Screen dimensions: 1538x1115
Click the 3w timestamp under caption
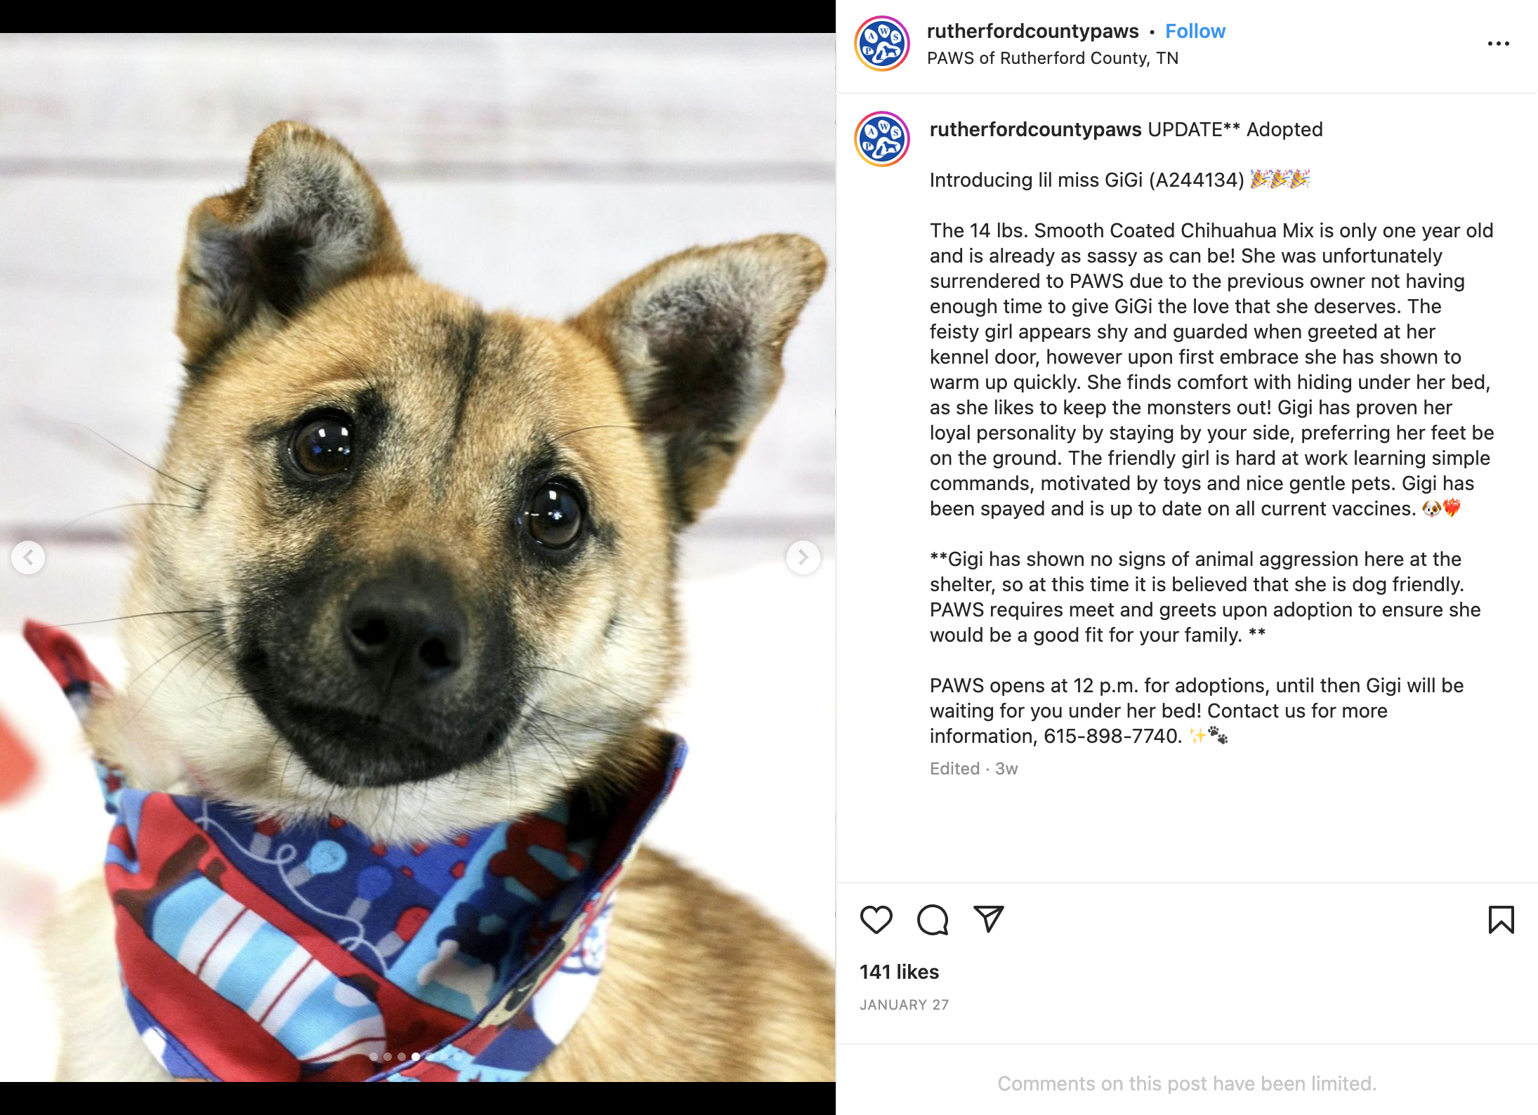1006,769
